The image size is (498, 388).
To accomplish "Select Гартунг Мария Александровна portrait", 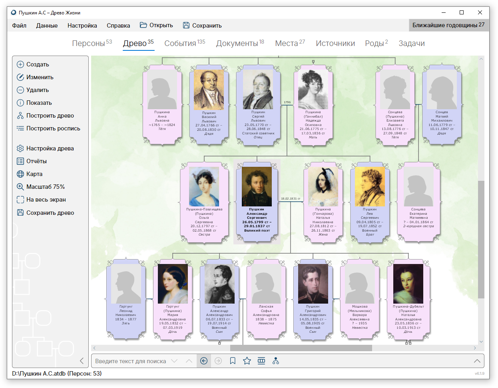I will tap(173, 284).
